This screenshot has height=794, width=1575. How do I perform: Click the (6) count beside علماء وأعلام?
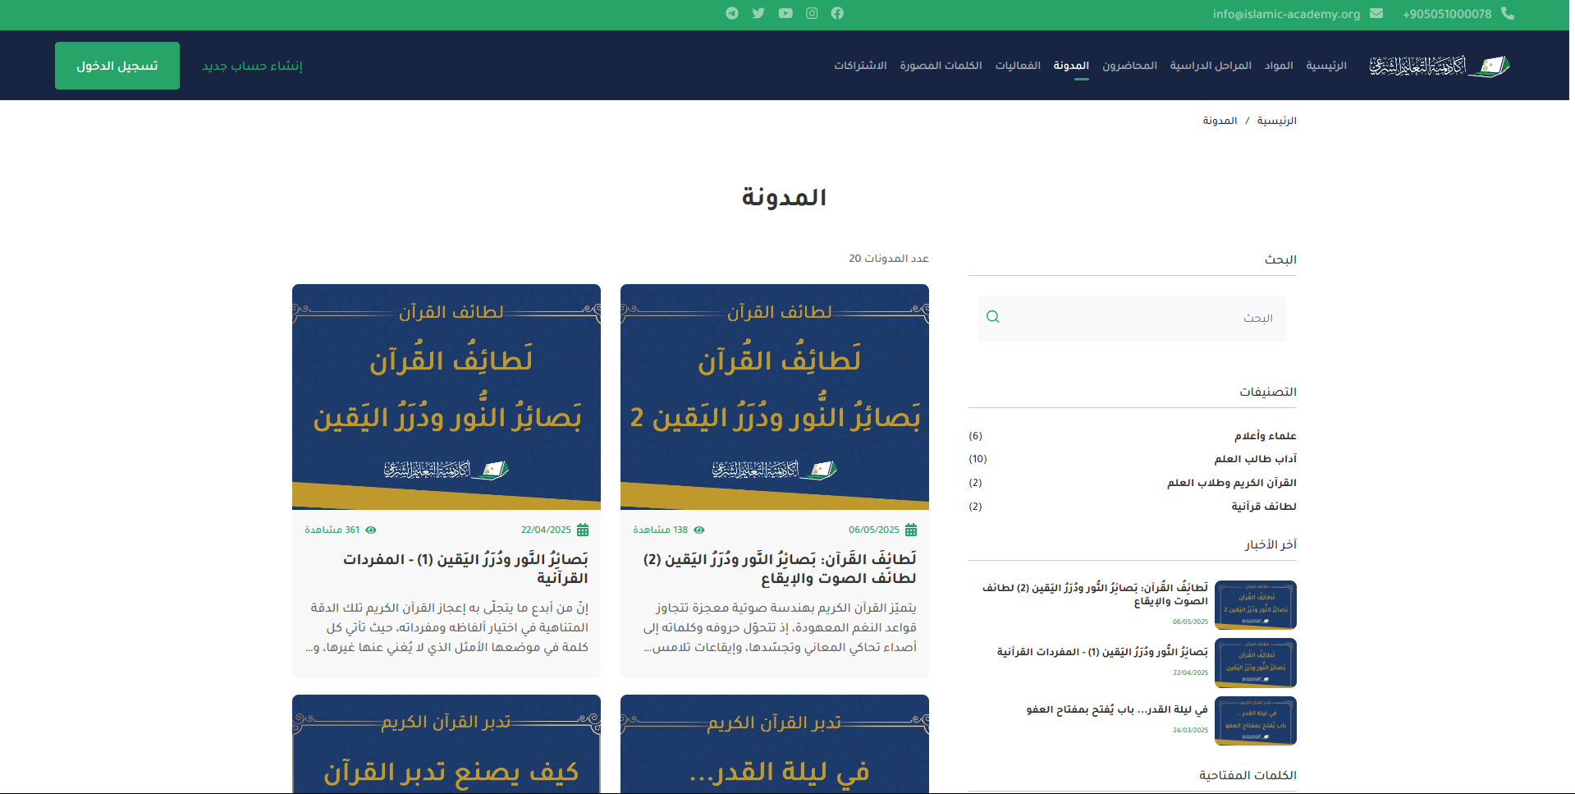pos(975,436)
